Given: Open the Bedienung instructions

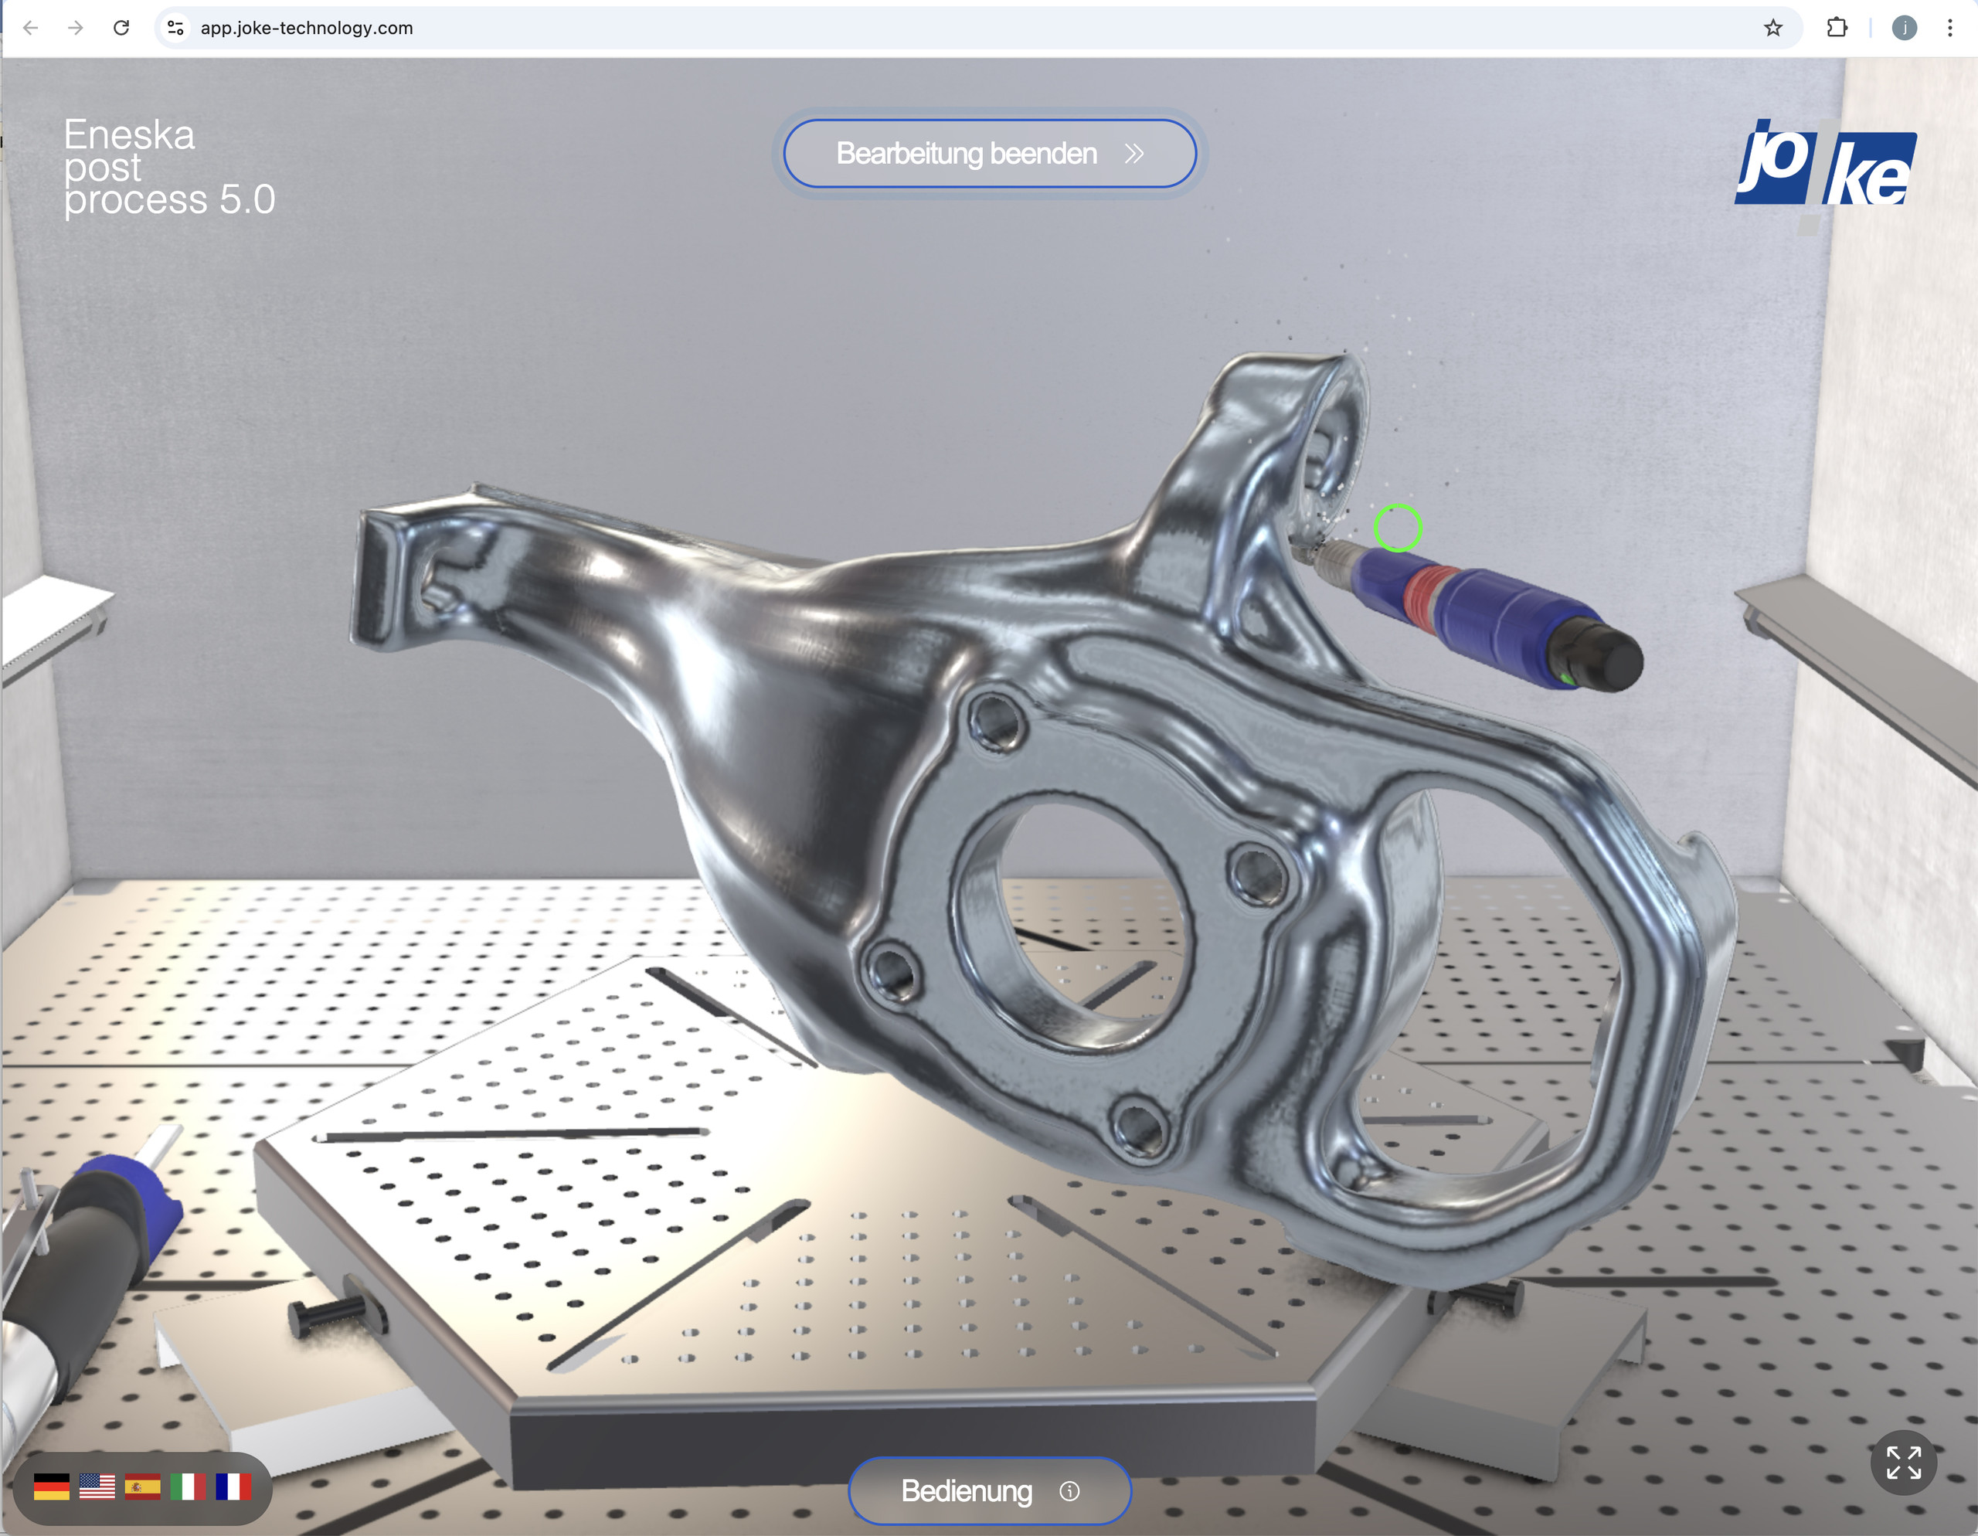Looking at the screenshot, I should [x=966, y=1492].
